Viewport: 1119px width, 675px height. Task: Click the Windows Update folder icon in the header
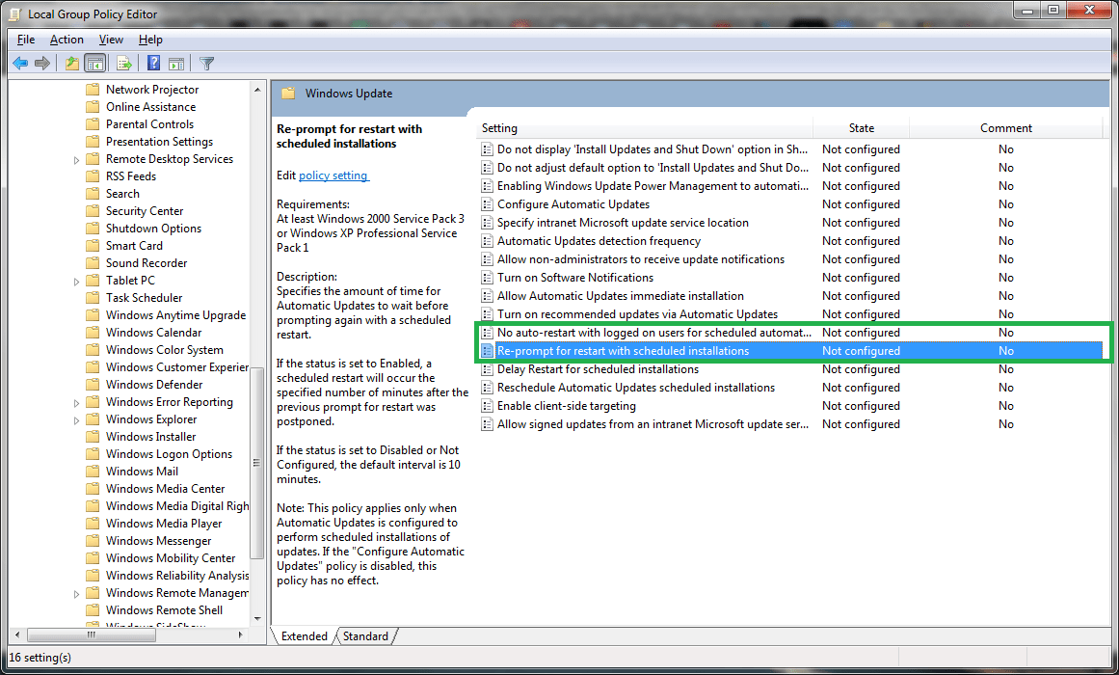[288, 93]
